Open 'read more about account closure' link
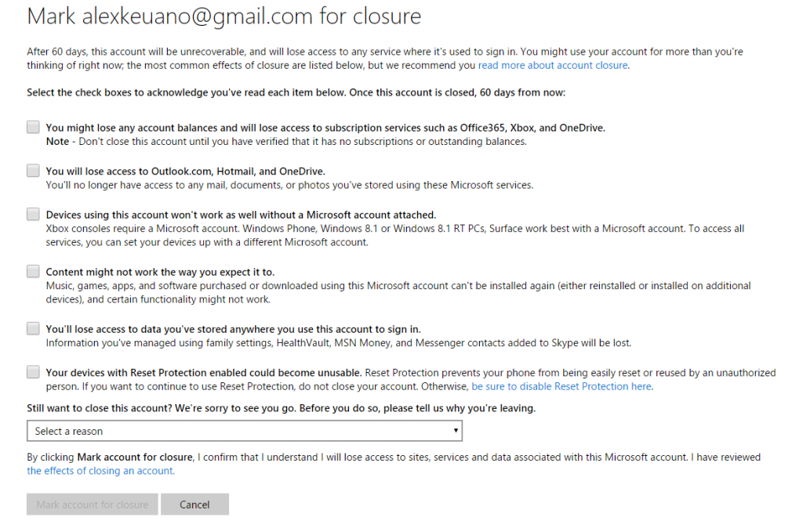The image size is (803, 528). coord(553,65)
